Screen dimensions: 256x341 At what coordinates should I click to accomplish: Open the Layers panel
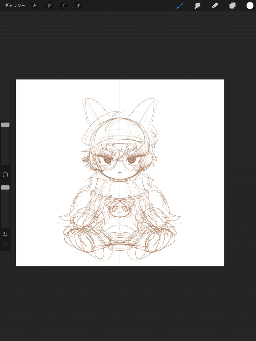tap(233, 5)
